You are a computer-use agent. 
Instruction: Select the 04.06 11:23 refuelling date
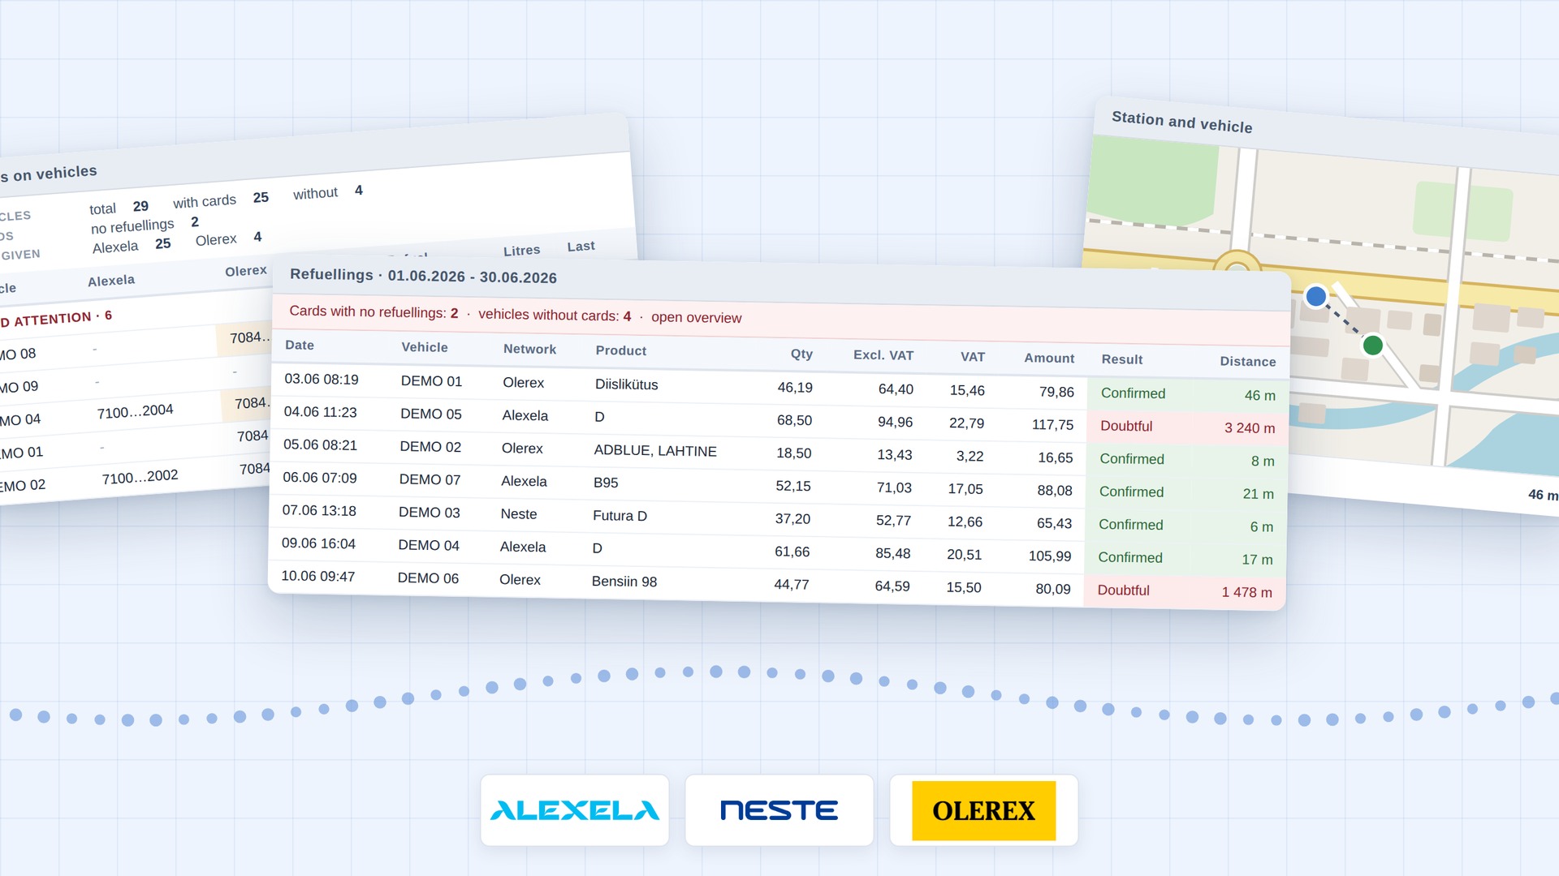coord(321,412)
